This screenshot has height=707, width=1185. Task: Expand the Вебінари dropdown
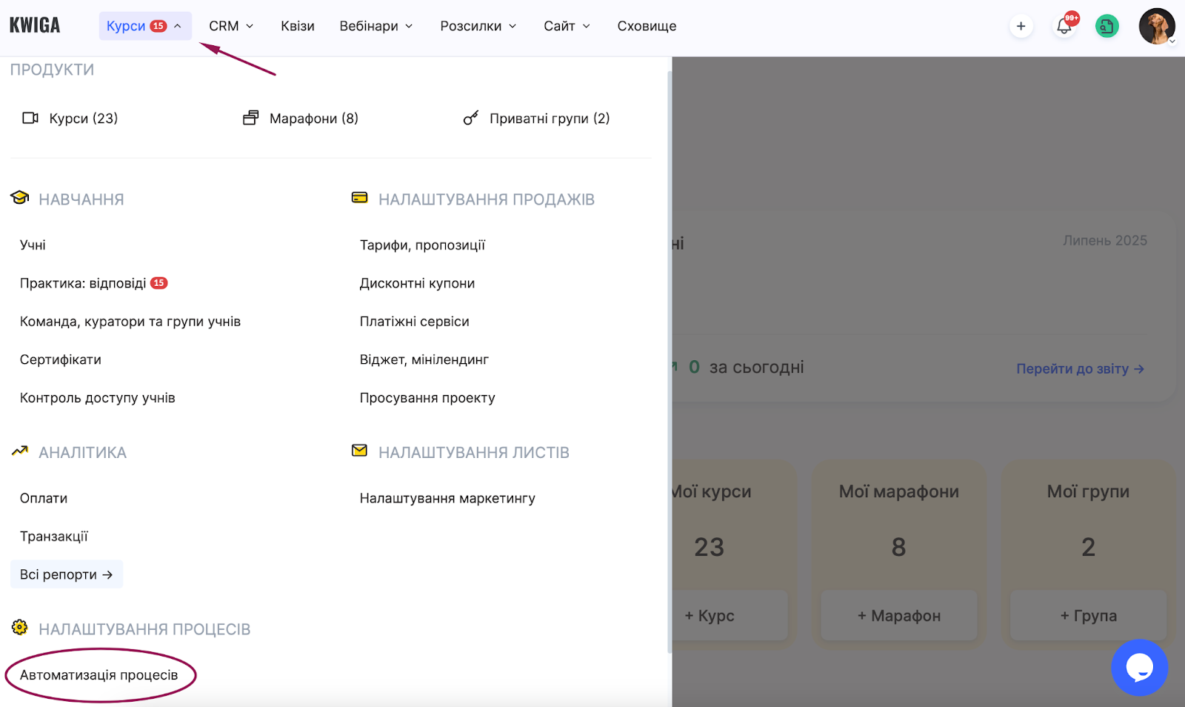(x=376, y=26)
